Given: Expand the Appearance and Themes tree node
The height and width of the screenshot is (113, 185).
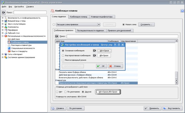Looking at the screenshot, I should click(x=3, y=21).
